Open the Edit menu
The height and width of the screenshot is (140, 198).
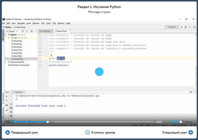click(8, 23)
